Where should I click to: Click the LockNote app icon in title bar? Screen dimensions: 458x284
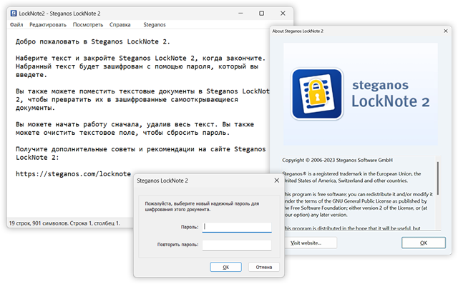point(14,14)
